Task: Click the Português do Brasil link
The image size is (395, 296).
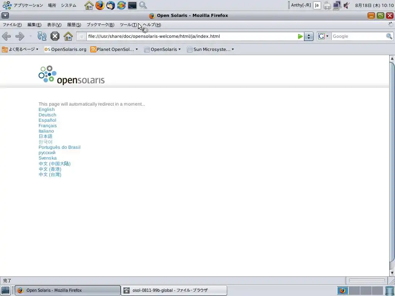Action: coord(59,147)
